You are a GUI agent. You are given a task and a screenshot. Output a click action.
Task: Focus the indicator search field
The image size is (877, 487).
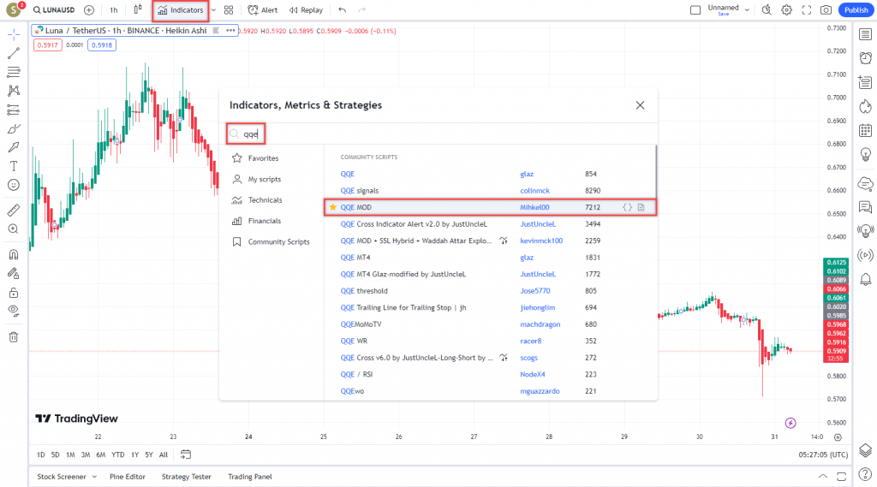point(438,134)
